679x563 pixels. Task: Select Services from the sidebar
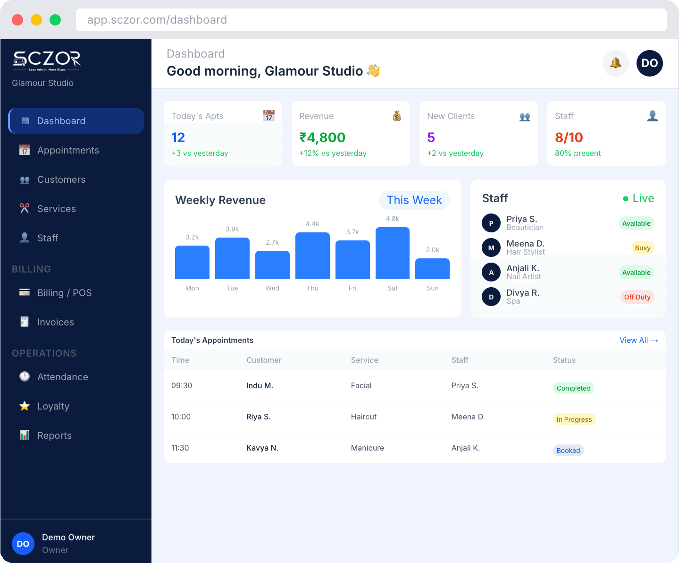click(x=76, y=209)
